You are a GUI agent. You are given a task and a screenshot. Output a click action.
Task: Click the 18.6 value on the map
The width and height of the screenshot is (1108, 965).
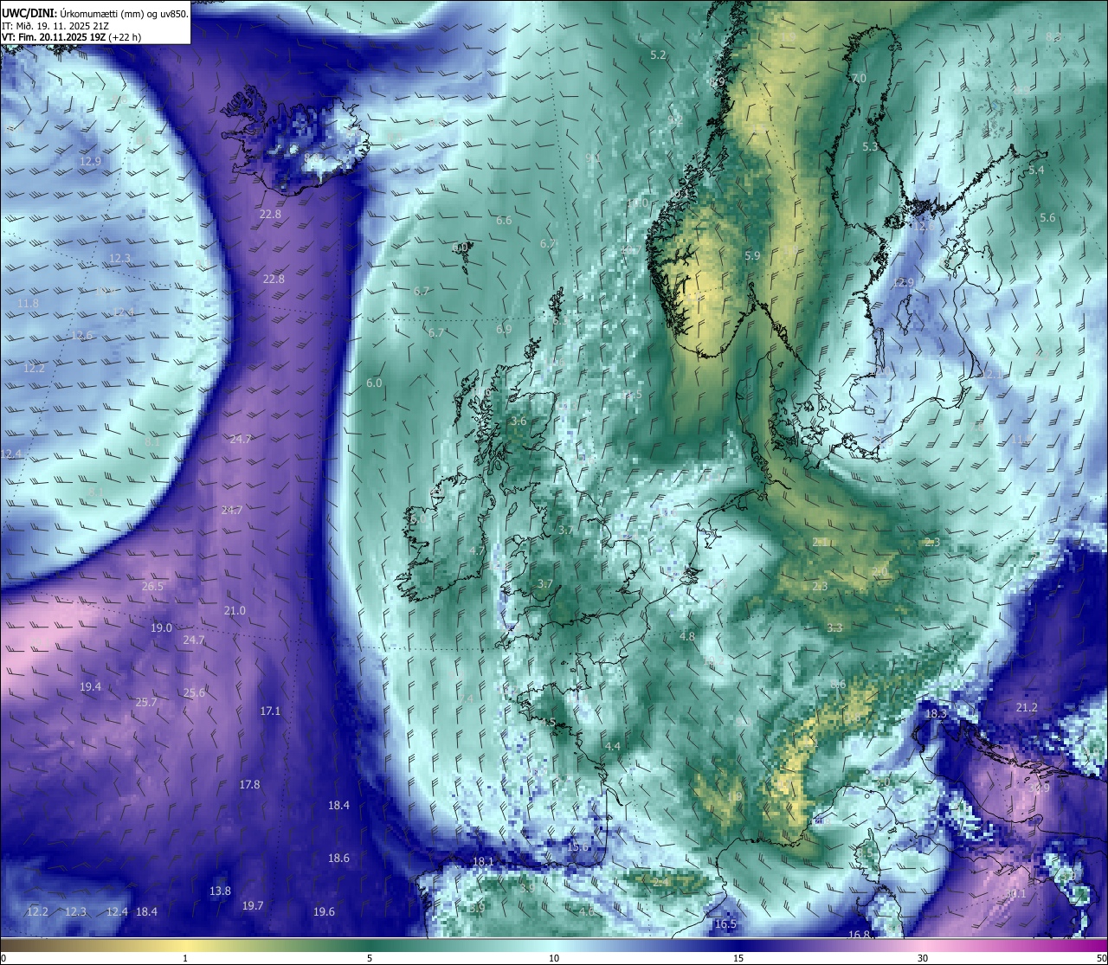coord(338,858)
